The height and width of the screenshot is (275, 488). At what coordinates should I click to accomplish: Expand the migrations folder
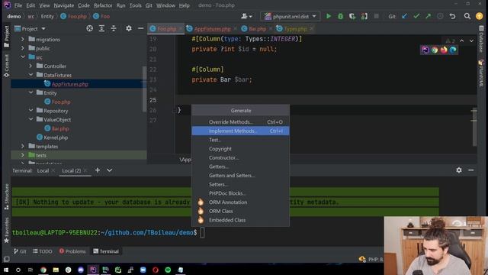coord(22,39)
